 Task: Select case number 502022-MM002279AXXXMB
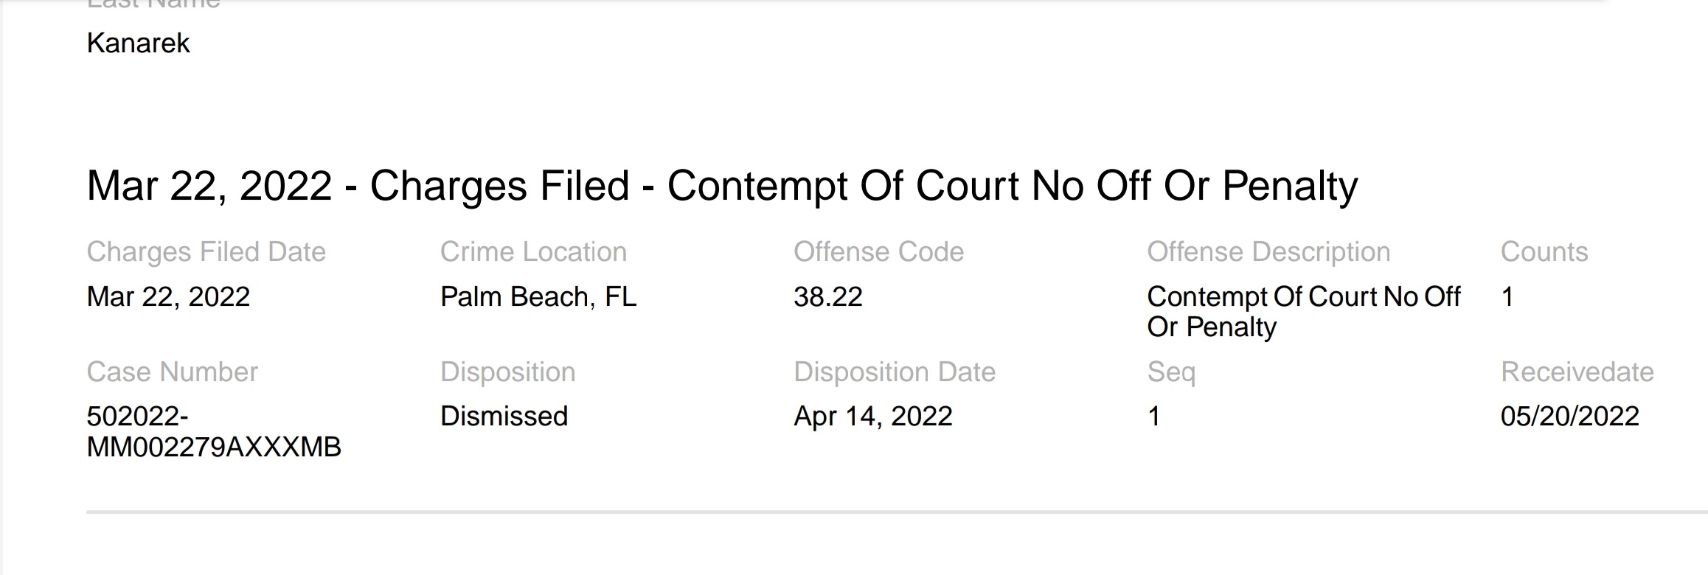point(214,432)
